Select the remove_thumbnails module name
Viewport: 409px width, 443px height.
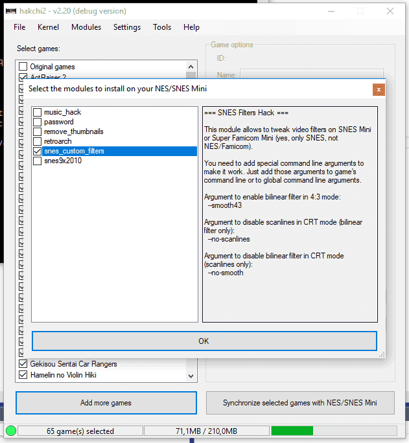pos(74,131)
